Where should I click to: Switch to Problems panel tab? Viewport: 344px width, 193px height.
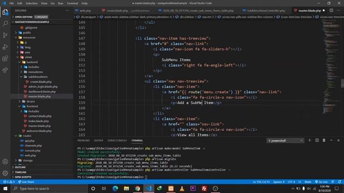[83, 140]
